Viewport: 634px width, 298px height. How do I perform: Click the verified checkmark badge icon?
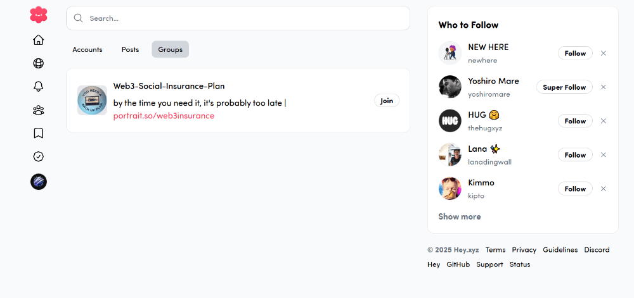[x=39, y=156]
